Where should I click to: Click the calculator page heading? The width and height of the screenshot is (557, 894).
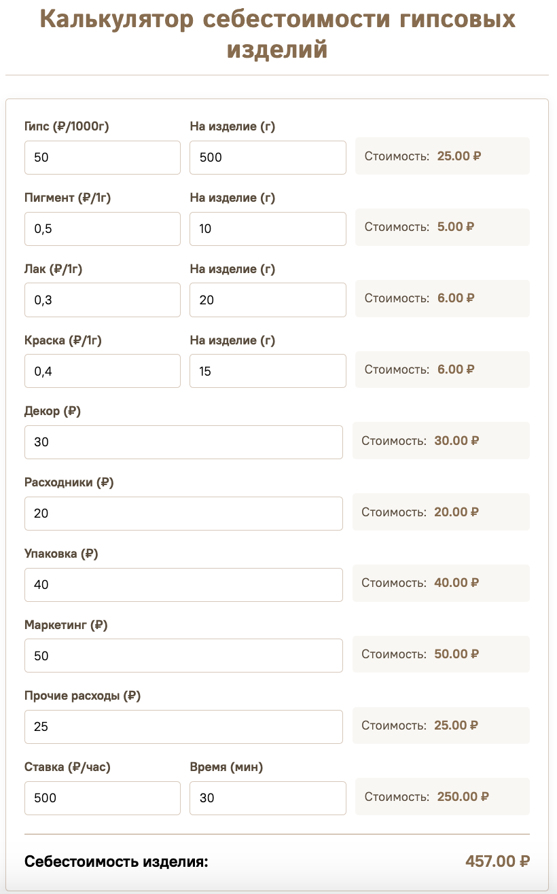click(x=277, y=34)
